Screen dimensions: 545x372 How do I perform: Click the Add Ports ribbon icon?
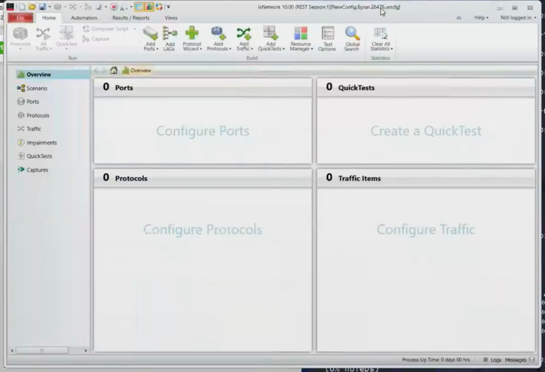click(151, 35)
